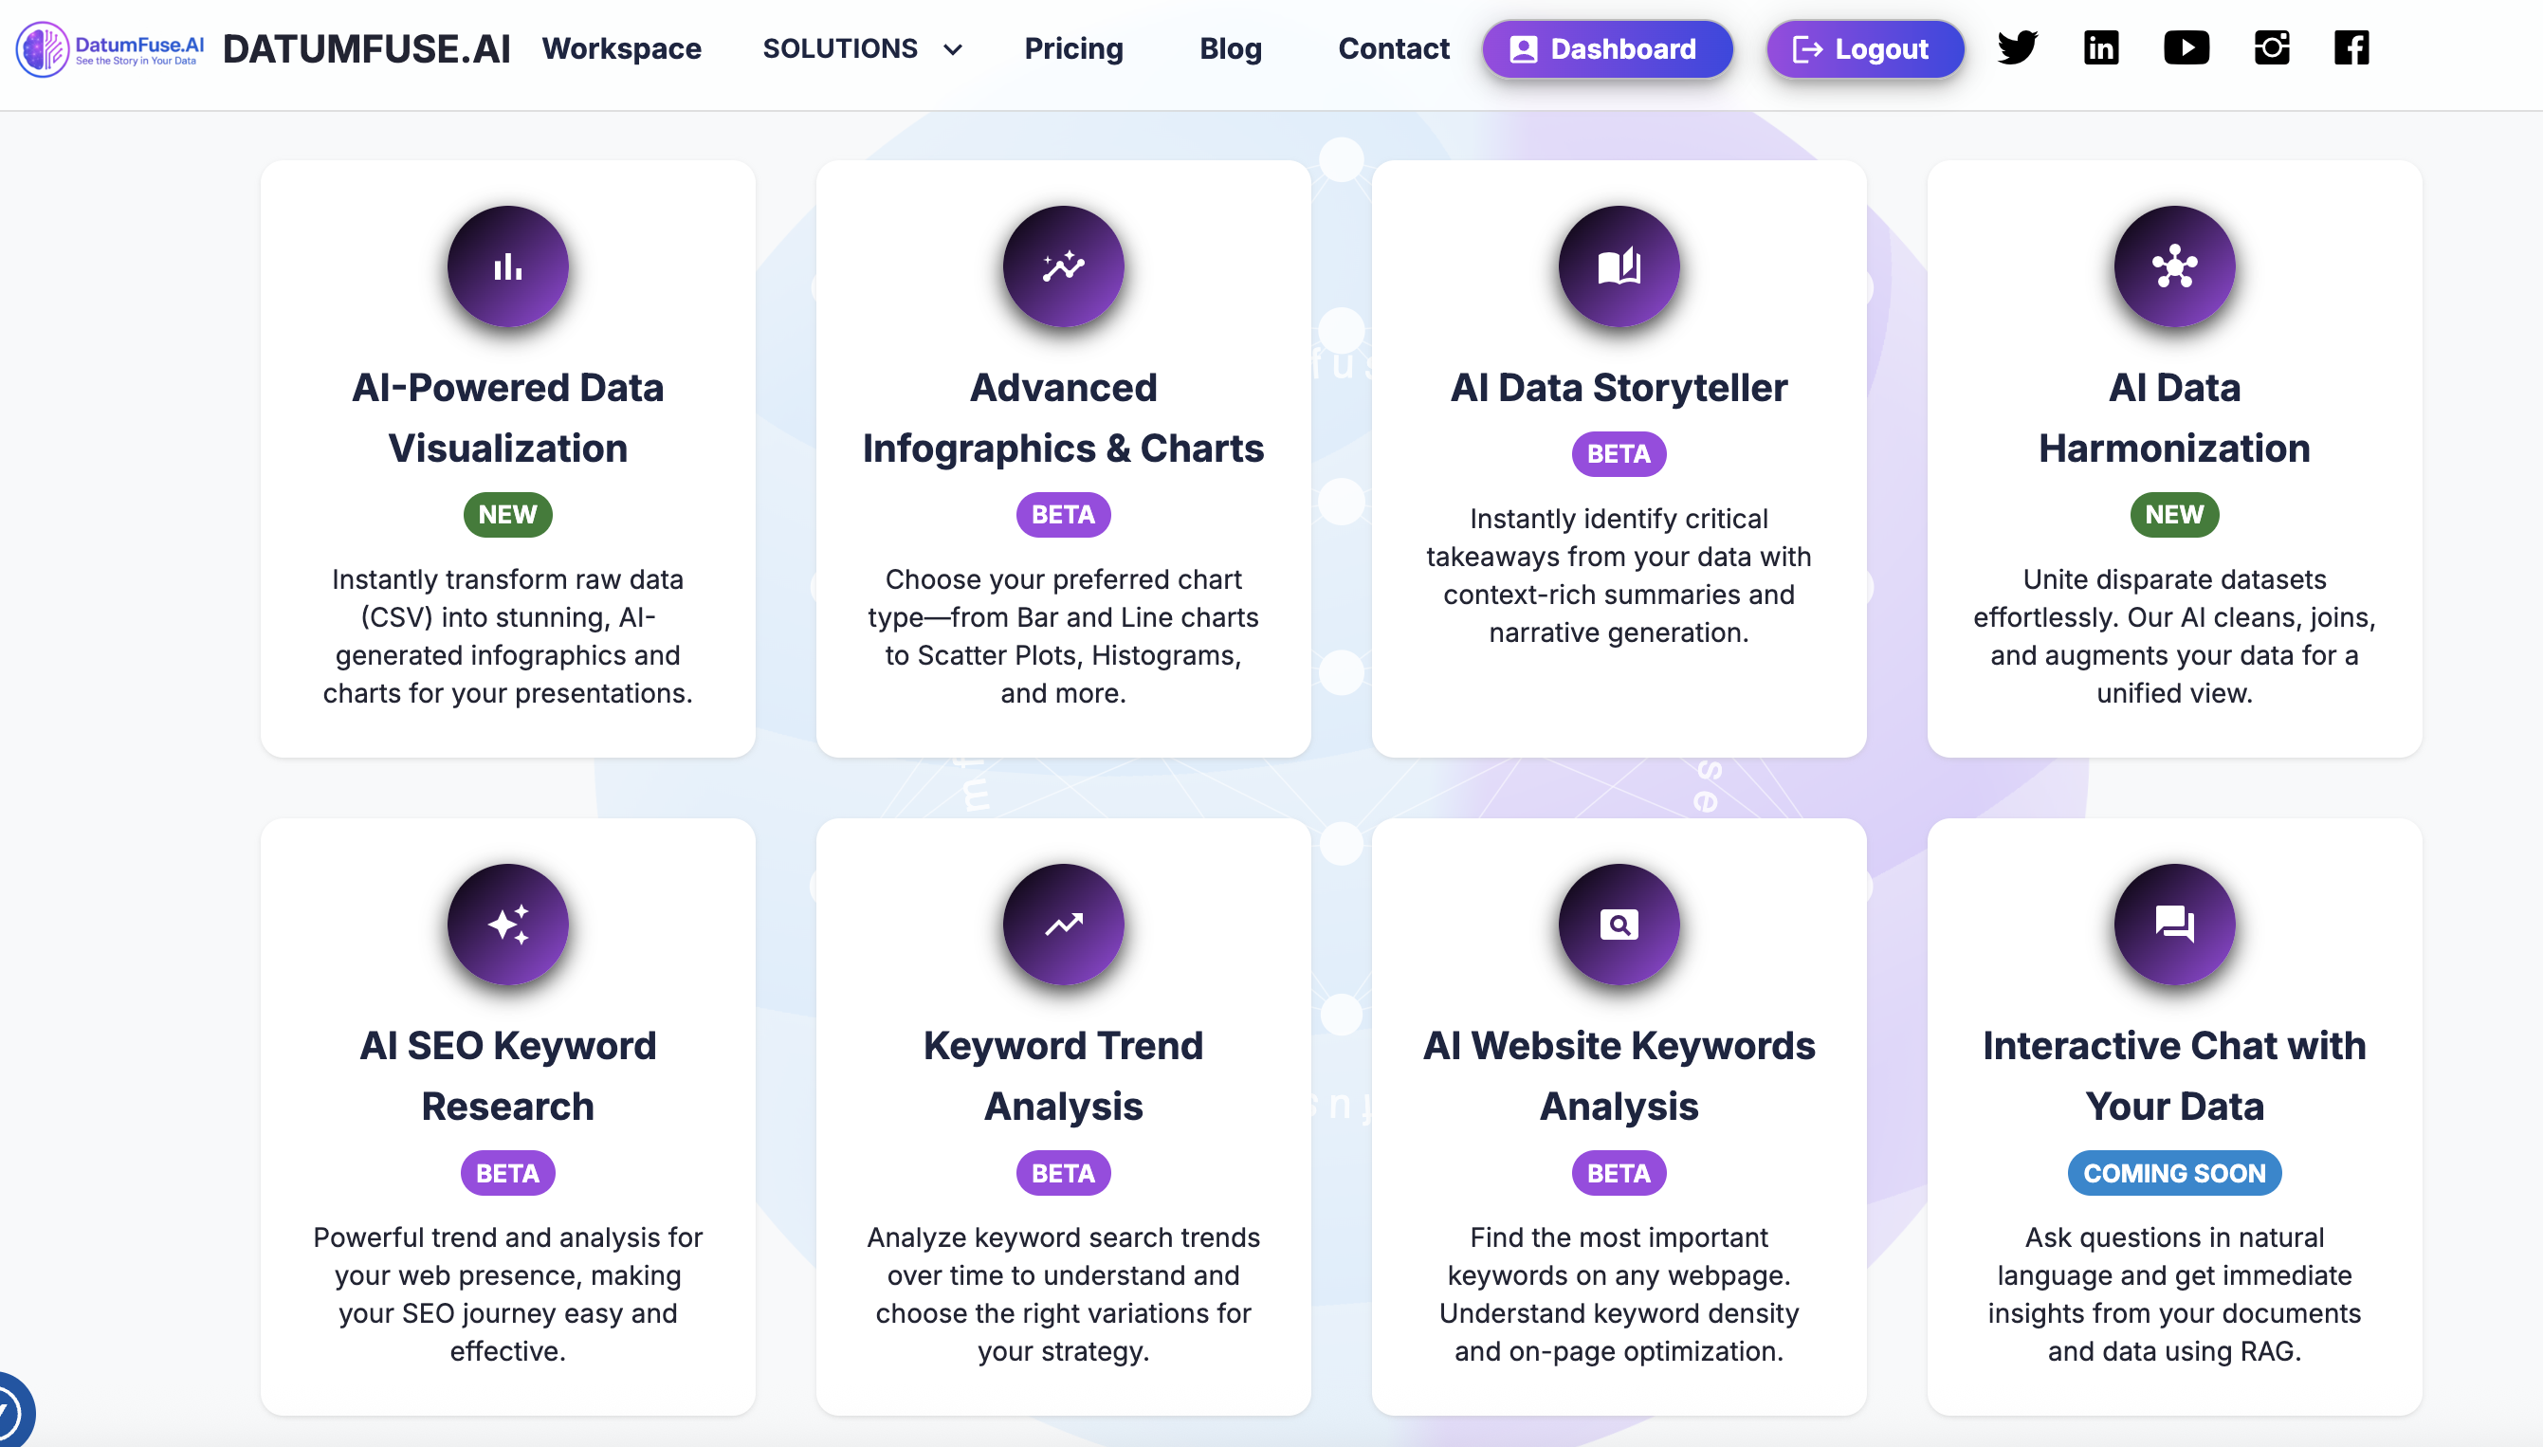Open the YouTube social icon
Image resolution: width=2543 pixels, height=1447 pixels.
[x=2186, y=47]
